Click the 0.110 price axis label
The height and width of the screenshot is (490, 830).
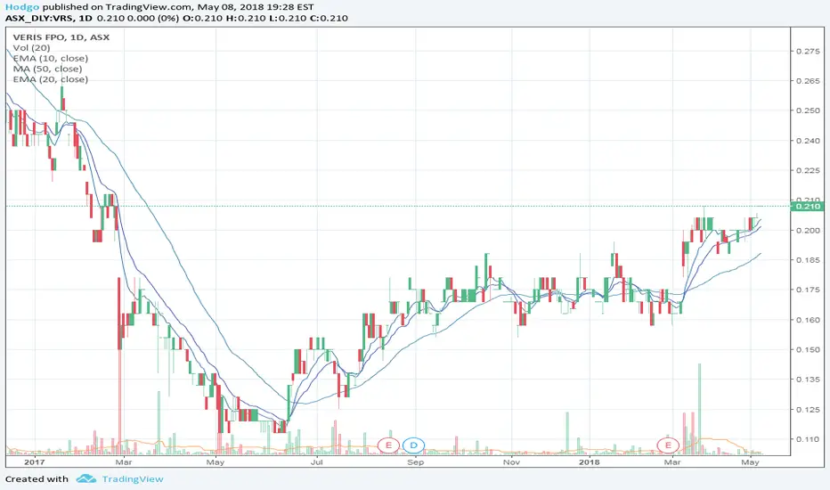808,439
